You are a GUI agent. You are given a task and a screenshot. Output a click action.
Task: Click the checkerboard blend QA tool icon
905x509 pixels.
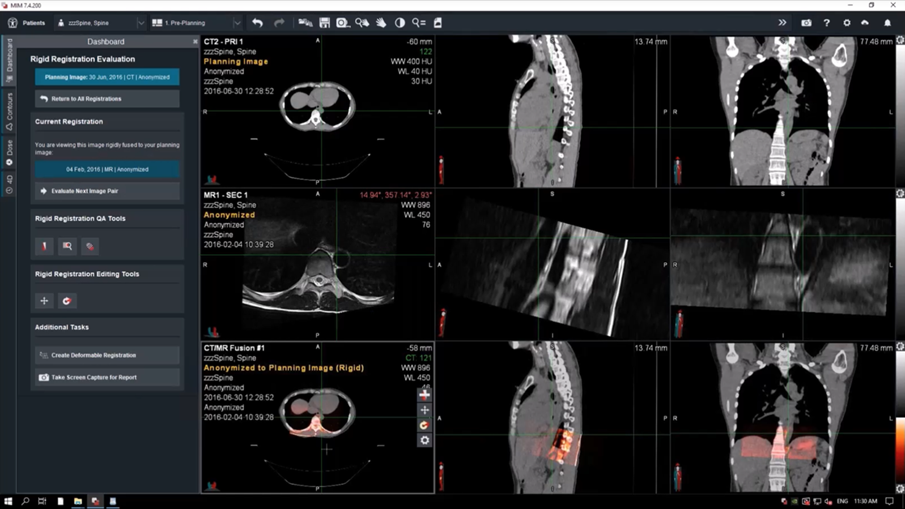(90, 246)
